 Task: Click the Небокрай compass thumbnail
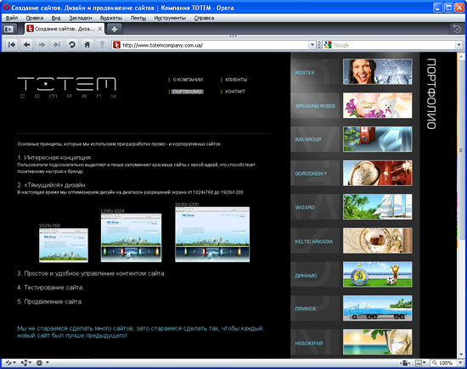(x=377, y=342)
